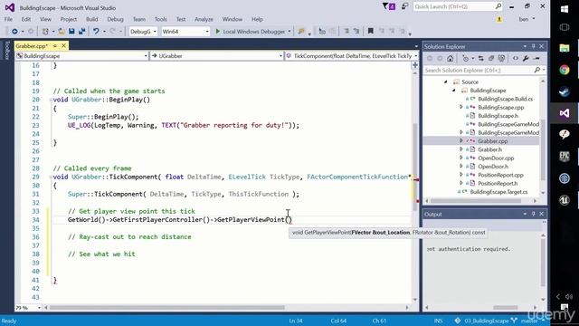
Task: Open Chrome from the Windows taskbar
Action: tap(565, 70)
